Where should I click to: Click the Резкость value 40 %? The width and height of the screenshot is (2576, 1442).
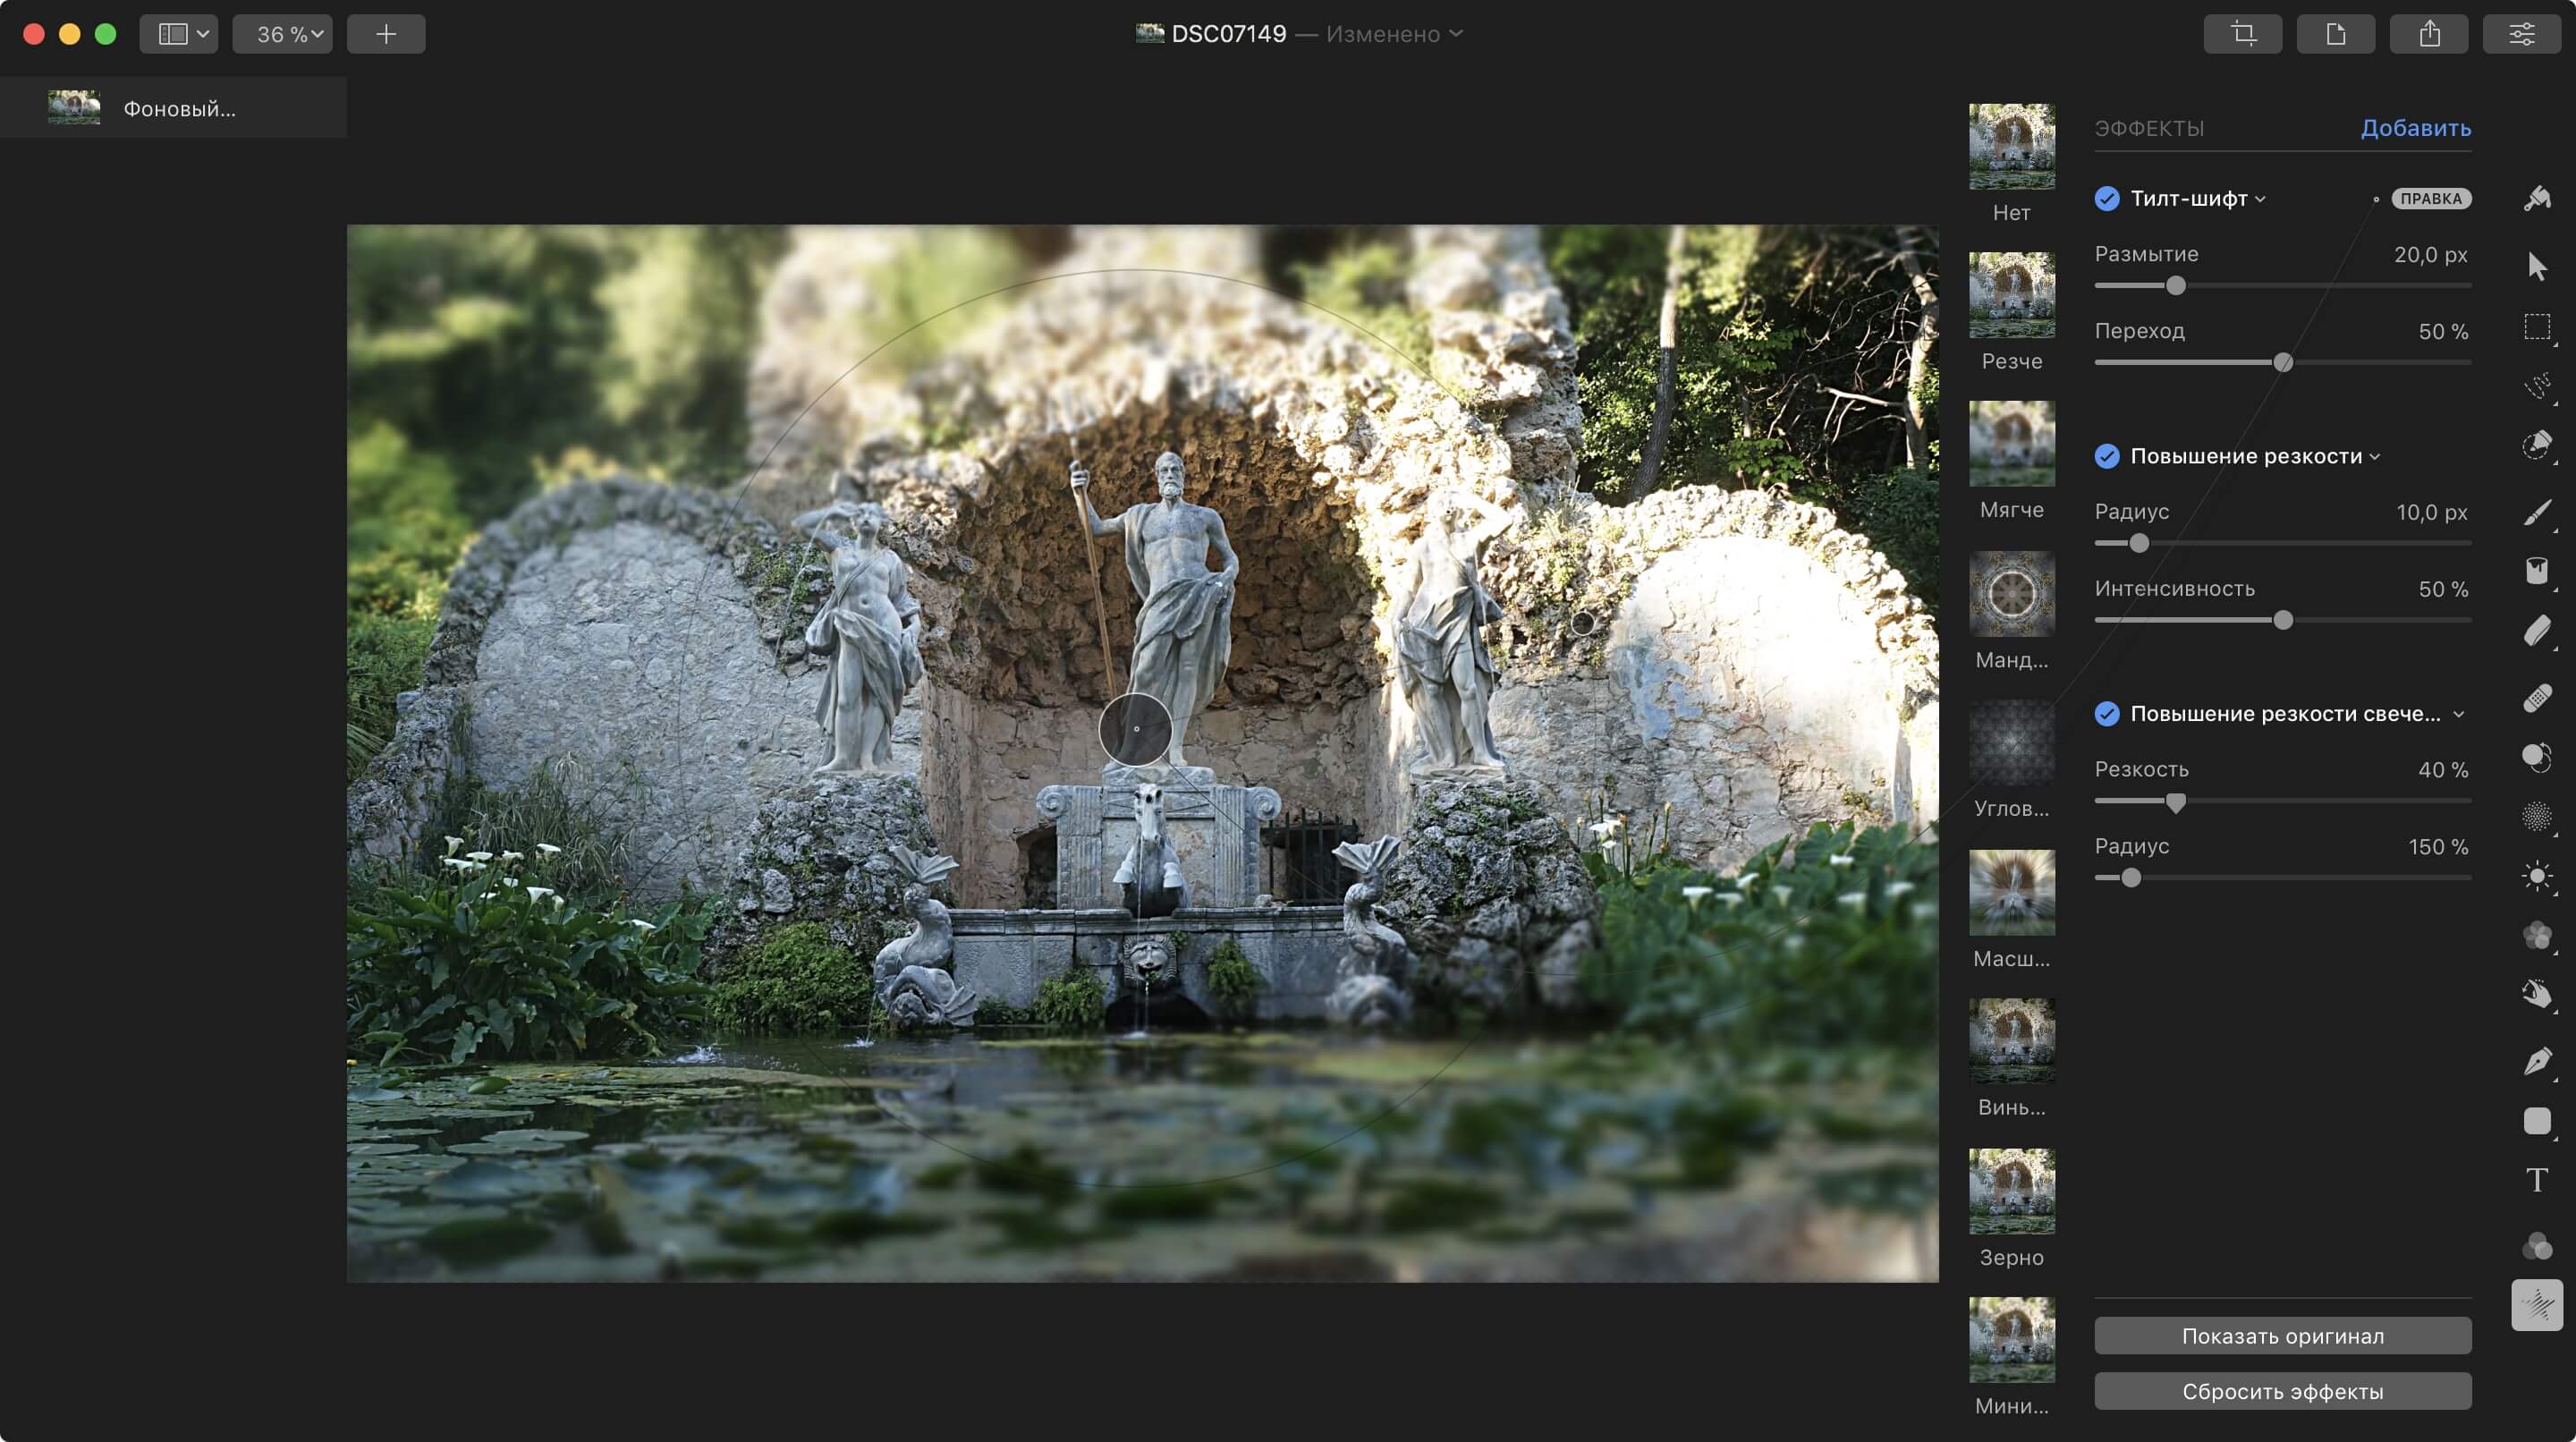click(x=2443, y=770)
